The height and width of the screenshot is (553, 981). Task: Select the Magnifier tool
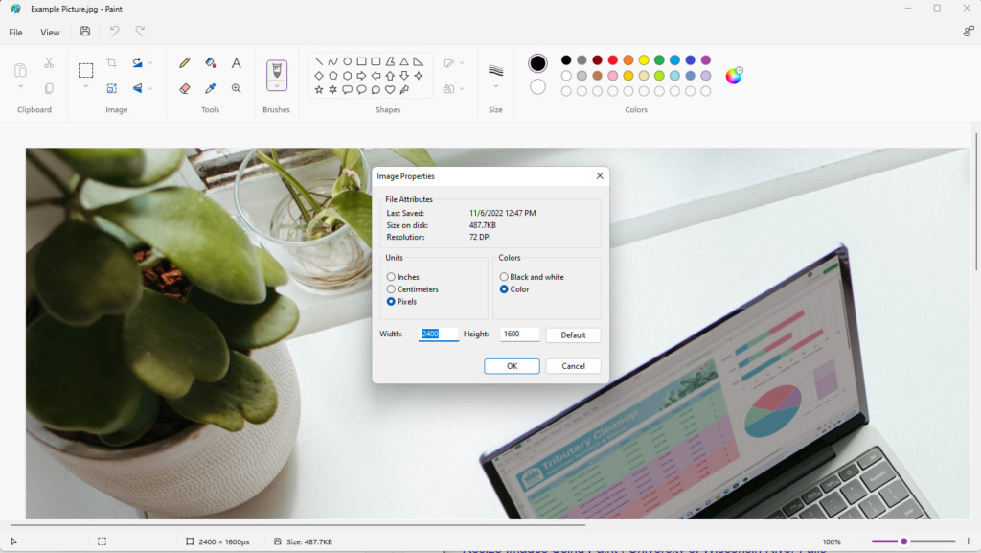[x=236, y=88]
